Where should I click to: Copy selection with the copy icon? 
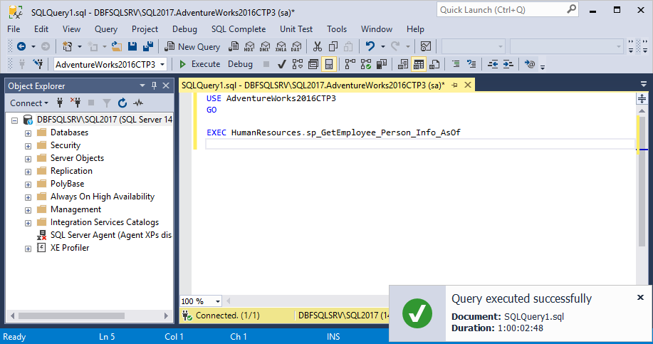(x=333, y=46)
